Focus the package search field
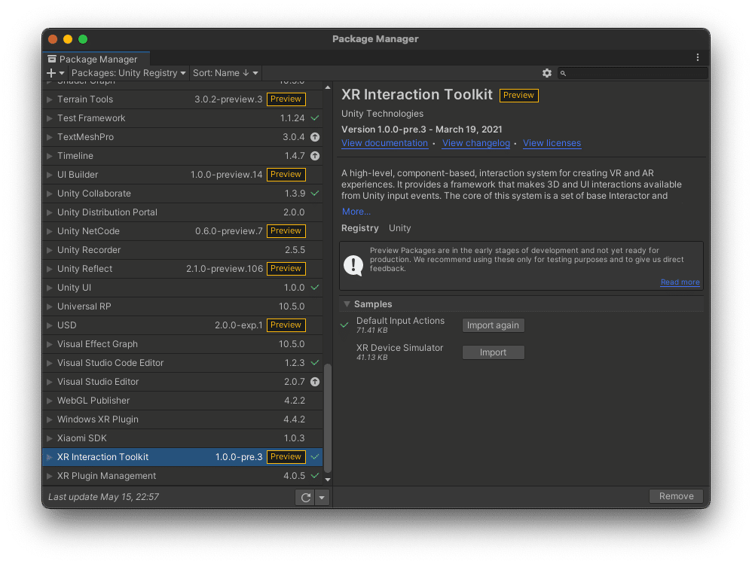This screenshot has height=564, width=752. click(637, 73)
